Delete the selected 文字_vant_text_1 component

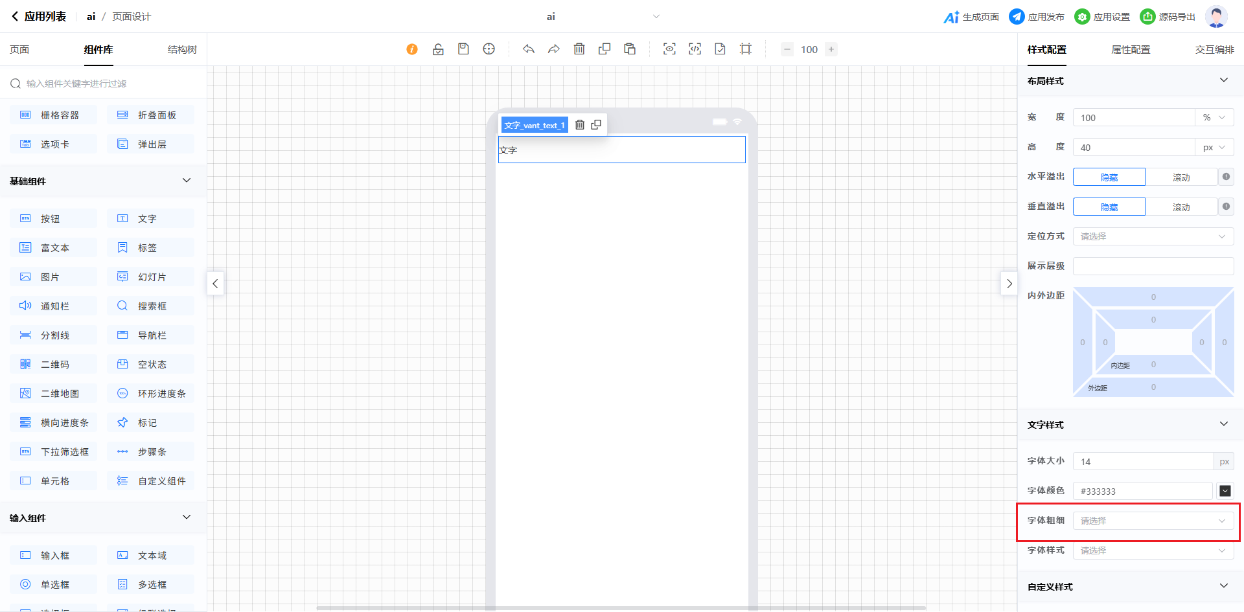(580, 125)
